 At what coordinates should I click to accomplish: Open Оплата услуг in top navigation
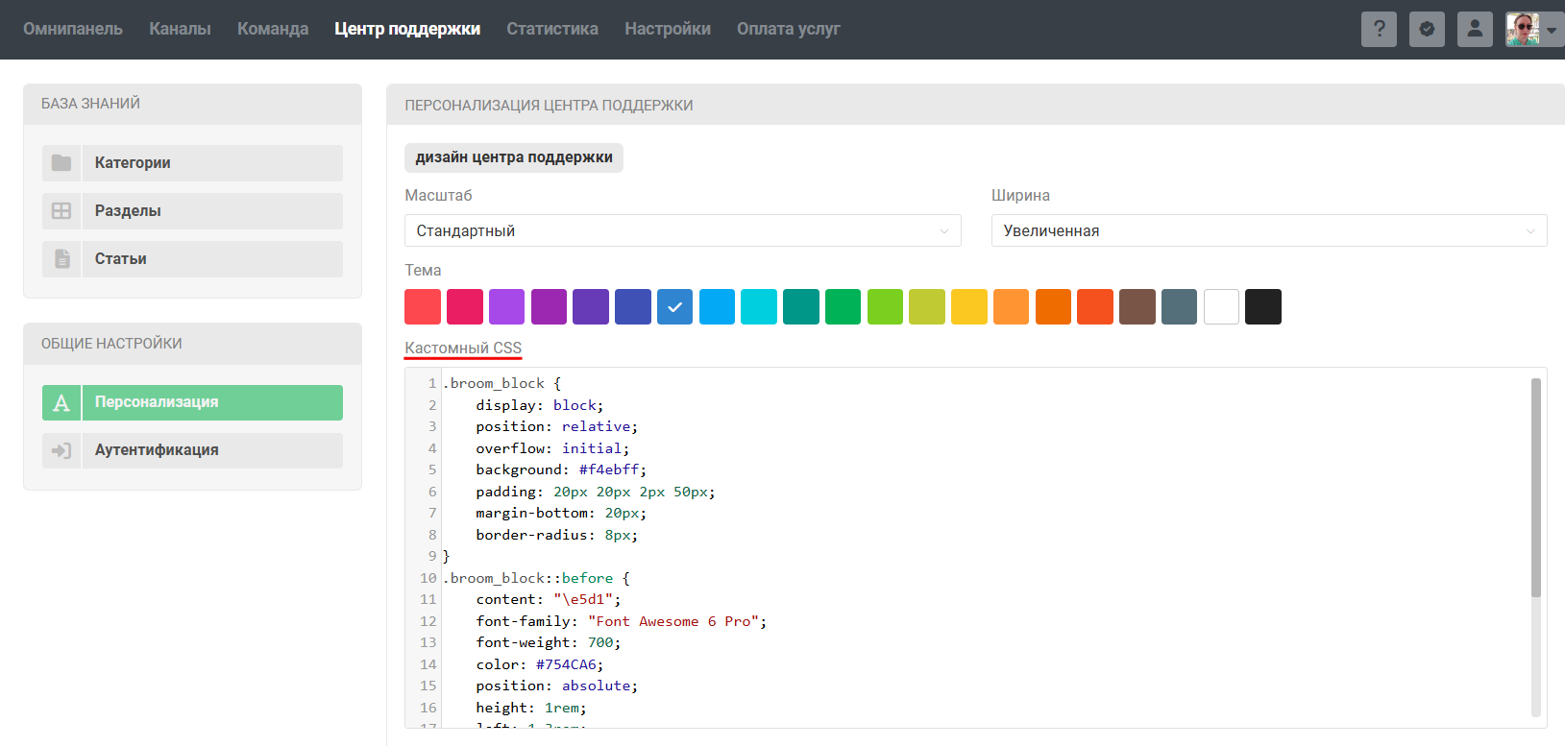(x=788, y=29)
